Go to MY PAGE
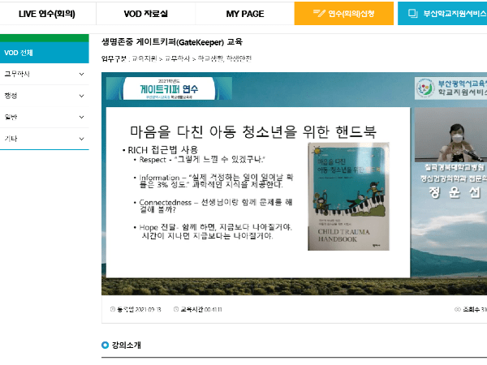Image resolution: width=487 pixels, height=365 pixels. click(x=244, y=14)
